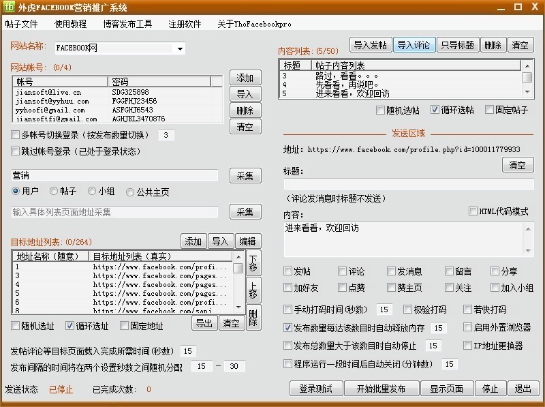
Task: Click 导入 button beside account list
Action: pos(245,94)
